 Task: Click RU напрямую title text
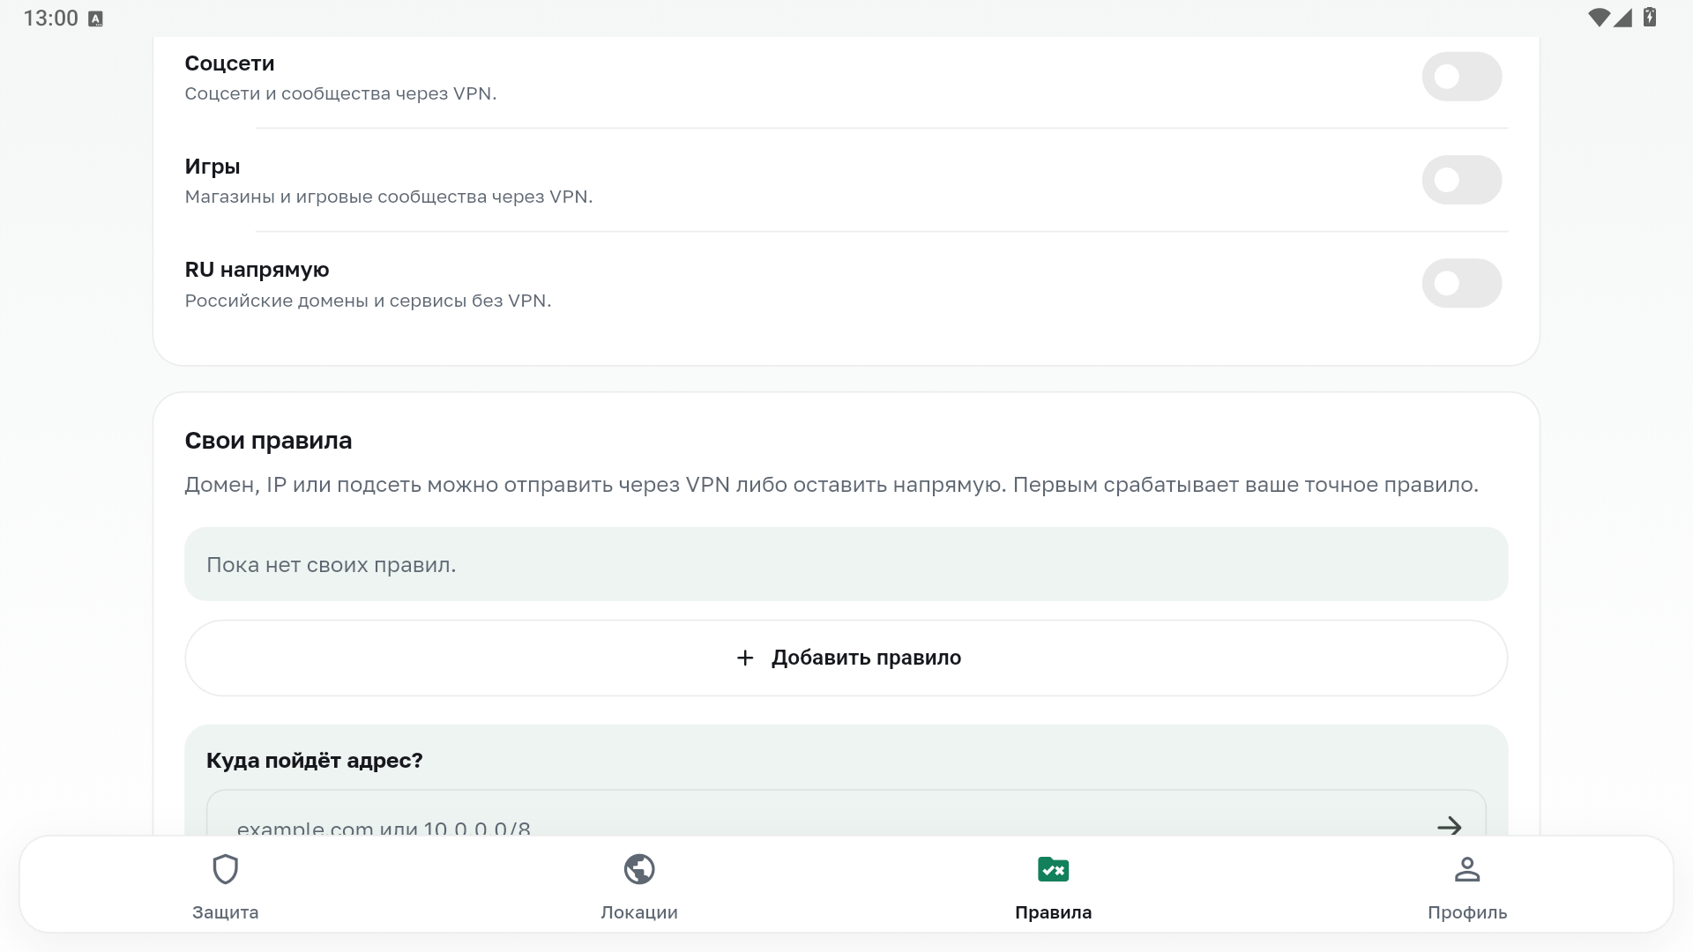(257, 270)
